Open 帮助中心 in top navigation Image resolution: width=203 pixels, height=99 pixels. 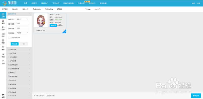pos(92,3)
